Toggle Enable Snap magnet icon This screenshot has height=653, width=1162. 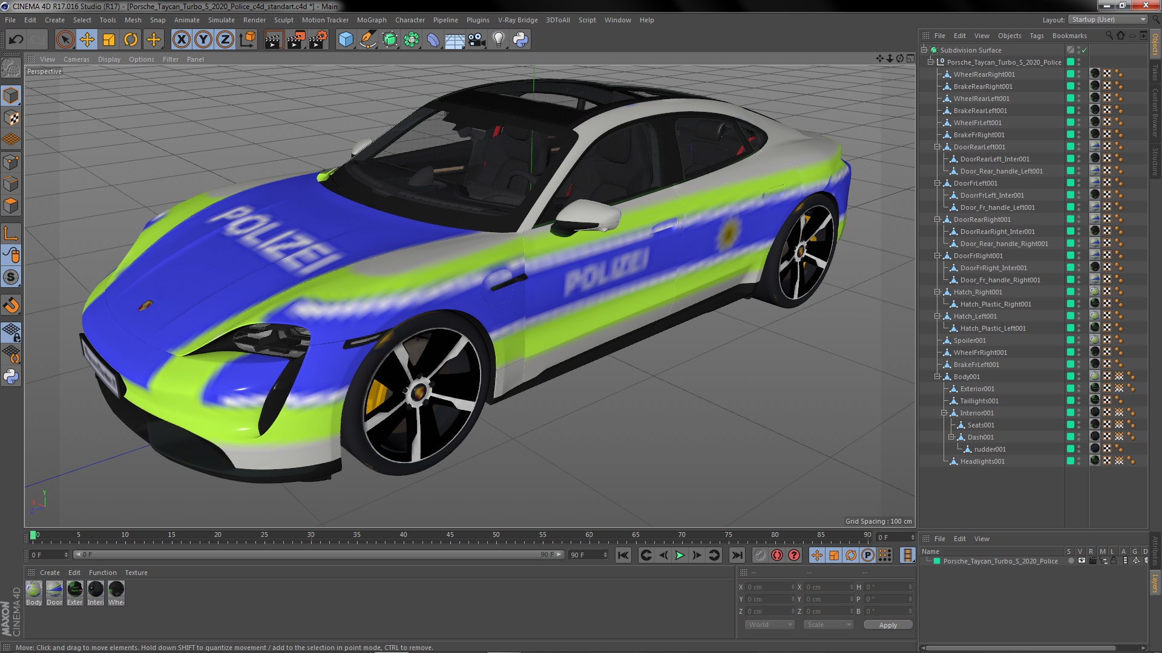pyautogui.click(x=11, y=305)
